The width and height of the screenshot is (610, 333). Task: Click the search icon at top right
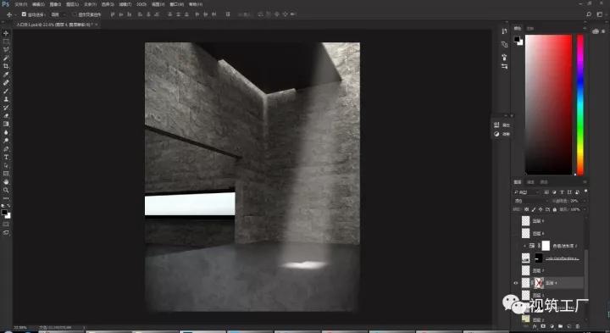(589, 14)
